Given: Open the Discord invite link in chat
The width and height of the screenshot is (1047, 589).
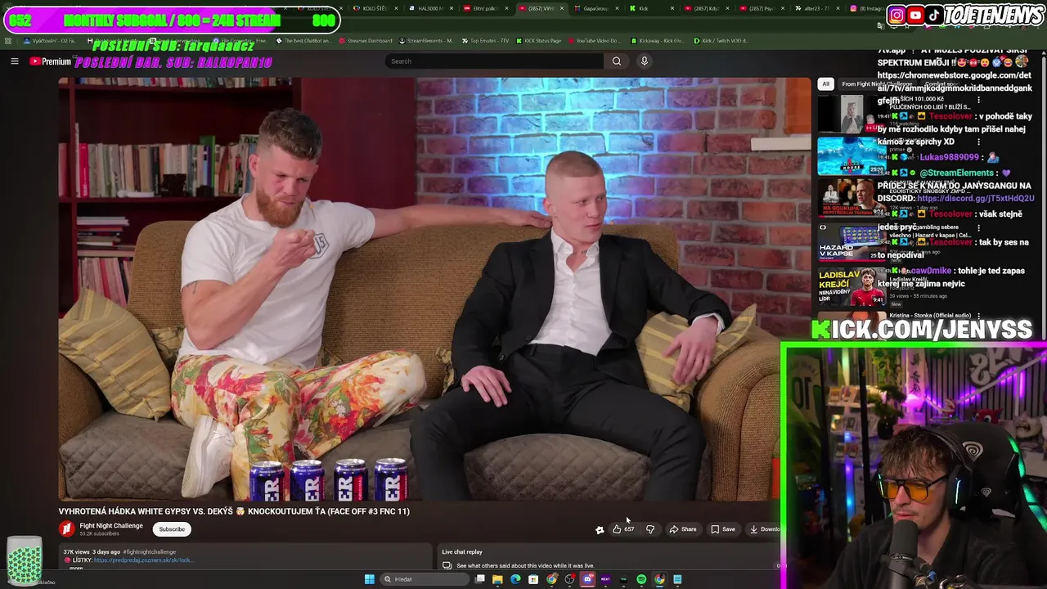Looking at the screenshot, I should [975, 198].
